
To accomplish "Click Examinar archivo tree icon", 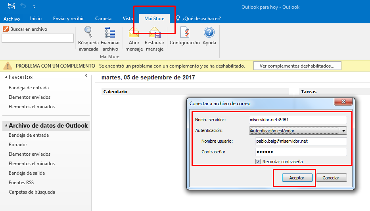I will pos(110,32).
